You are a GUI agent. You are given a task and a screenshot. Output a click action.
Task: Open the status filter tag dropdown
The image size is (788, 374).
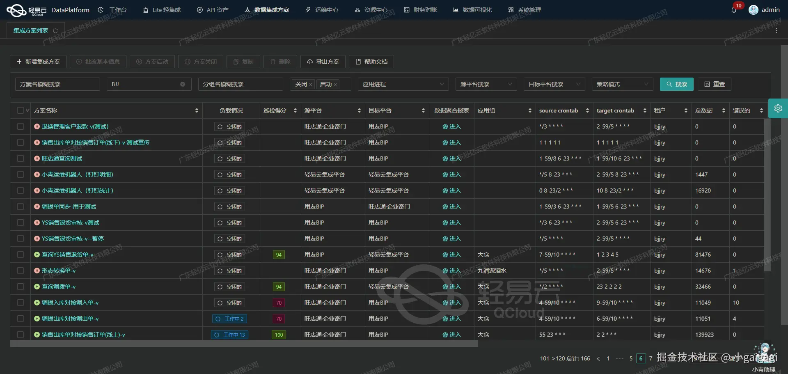(320, 84)
